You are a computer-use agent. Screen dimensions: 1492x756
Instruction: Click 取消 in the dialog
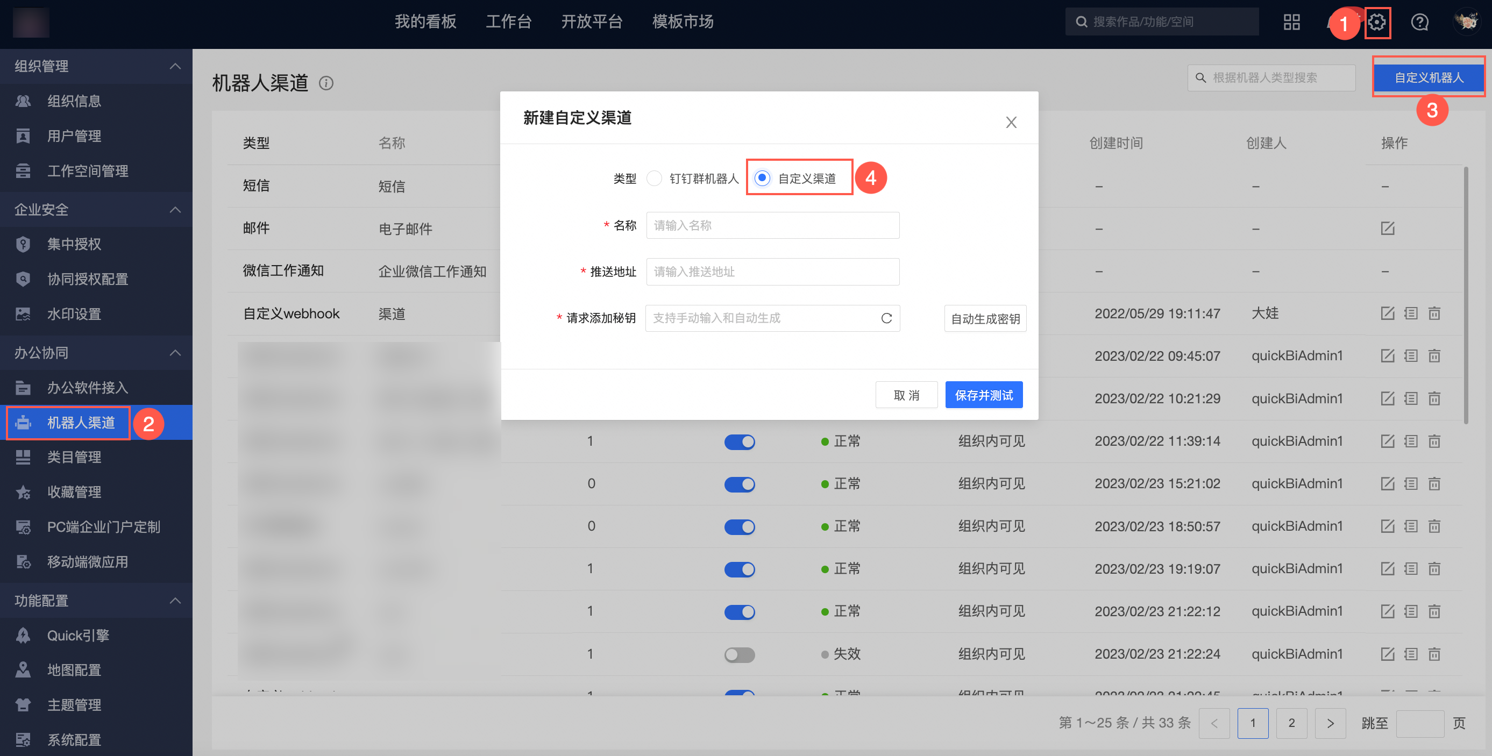tap(906, 395)
